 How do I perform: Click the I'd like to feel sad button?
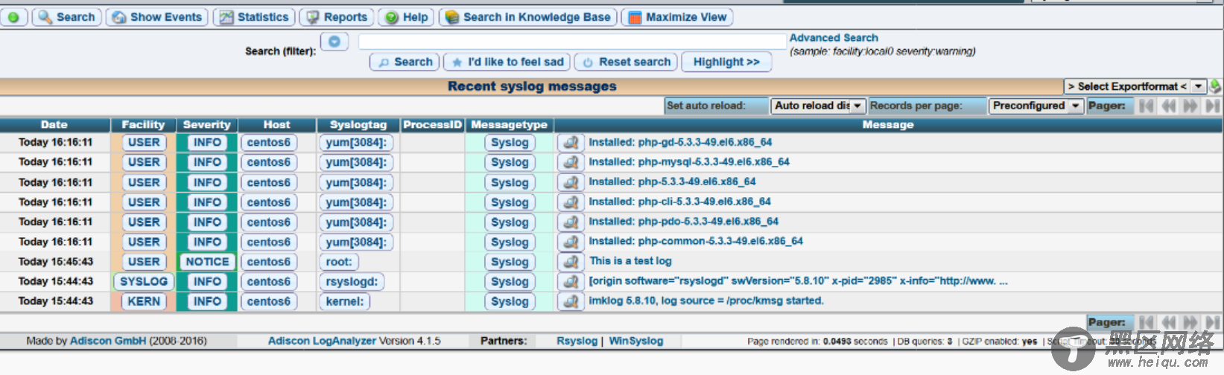[507, 62]
